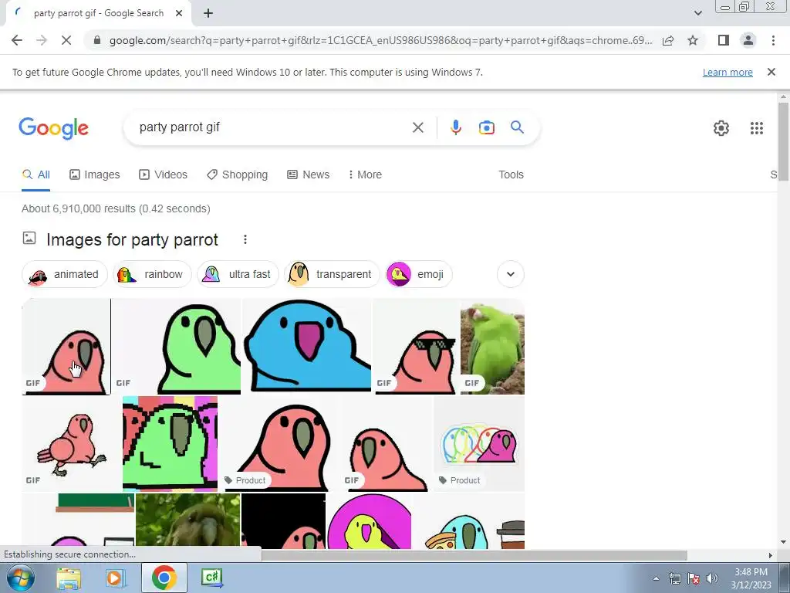Search by image with the camera icon
Image resolution: width=790 pixels, height=593 pixels.
pos(486,127)
